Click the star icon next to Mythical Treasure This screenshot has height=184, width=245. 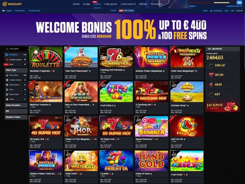[x=50, y=104]
